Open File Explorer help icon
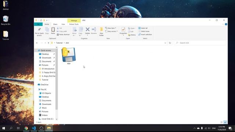 point(226,24)
